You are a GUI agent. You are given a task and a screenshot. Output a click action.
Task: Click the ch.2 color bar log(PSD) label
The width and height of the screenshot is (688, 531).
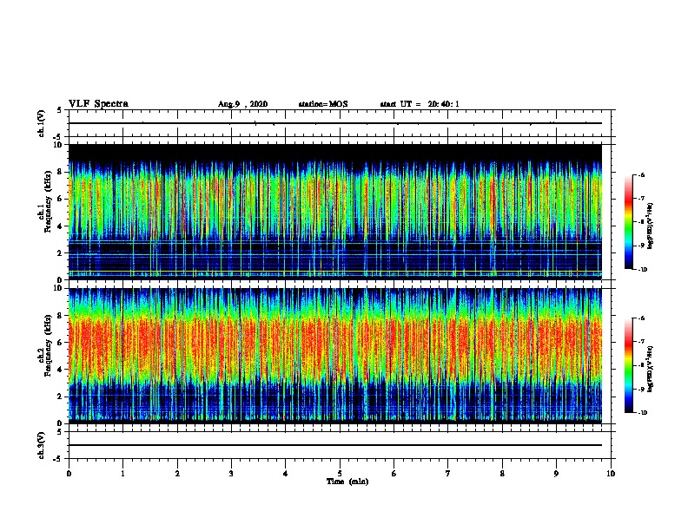click(651, 369)
